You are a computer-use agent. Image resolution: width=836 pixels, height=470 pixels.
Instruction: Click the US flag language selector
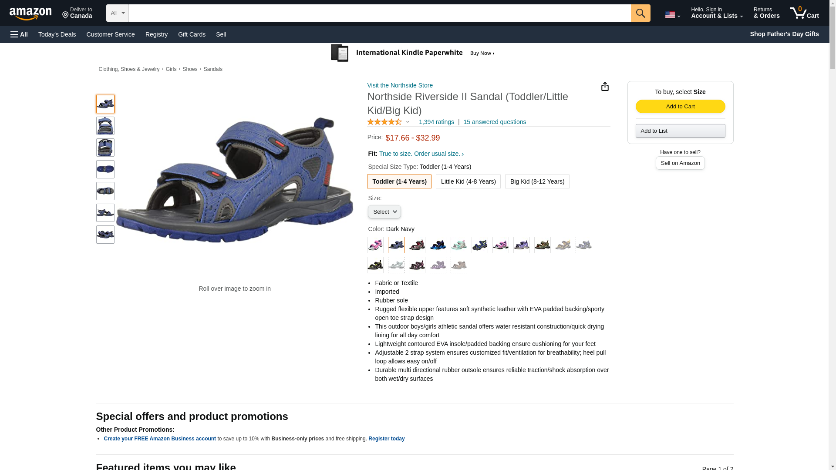[672, 15]
